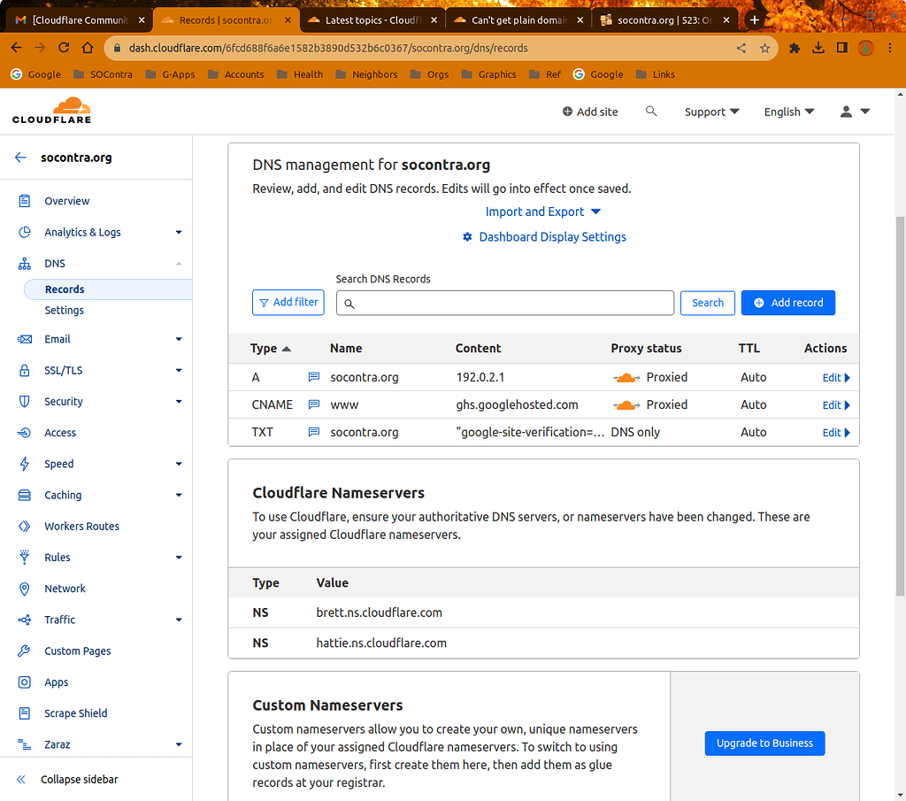The width and height of the screenshot is (906, 801).
Task: Click the SSL/TLS padlock icon
Action: coord(24,371)
